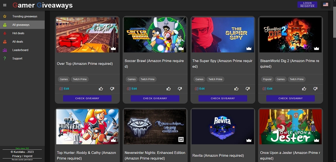The image size is (336, 162).
Task: Open the Once Upon a Jester thumbnail
Action: coord(290,127)
